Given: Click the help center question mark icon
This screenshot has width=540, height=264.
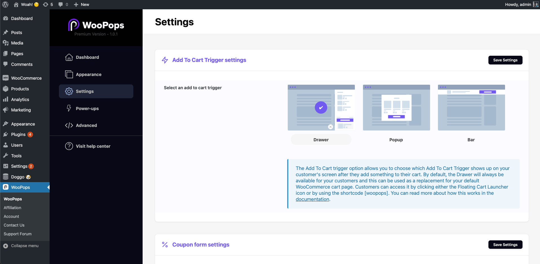Looking at the screenshot, I should click(69, 146).
